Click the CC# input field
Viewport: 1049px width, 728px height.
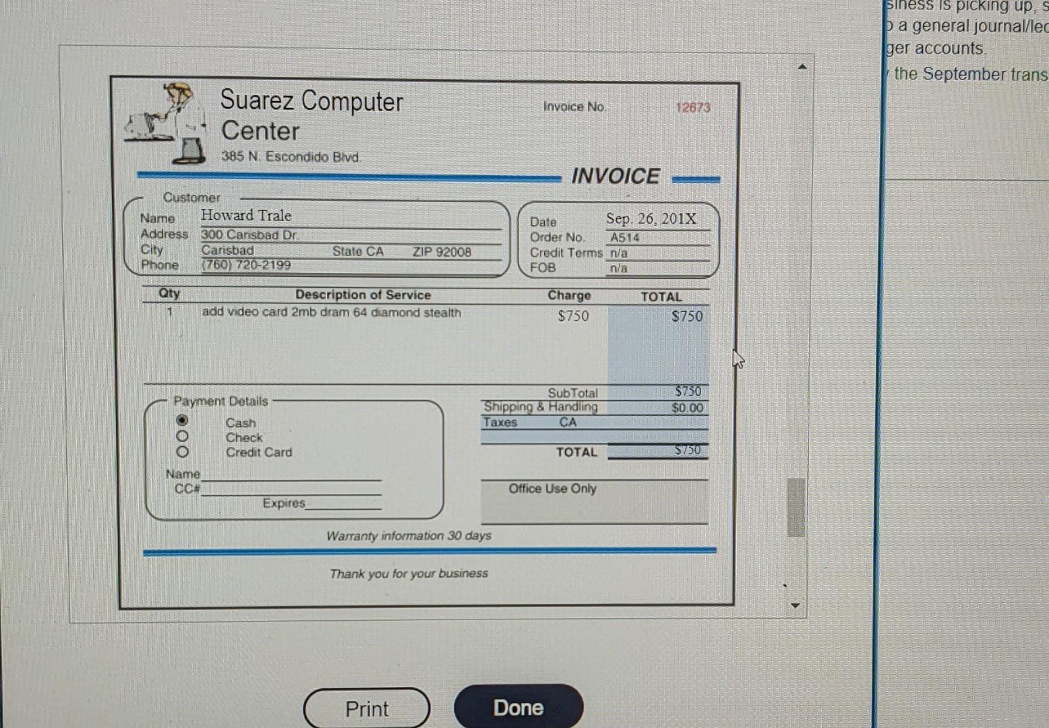290,490
